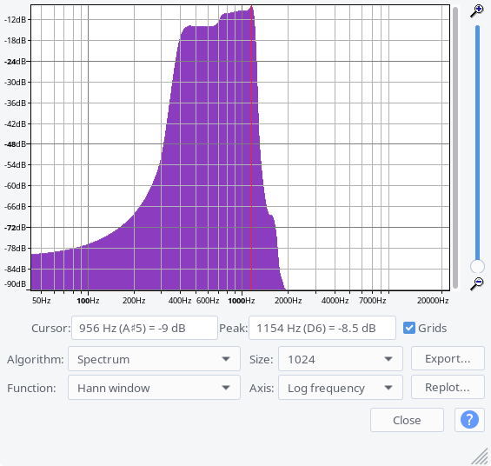Open the Function dropdown showing Hann window
Viewport: 491px width, 466px height.
click(x=154, y=388)
